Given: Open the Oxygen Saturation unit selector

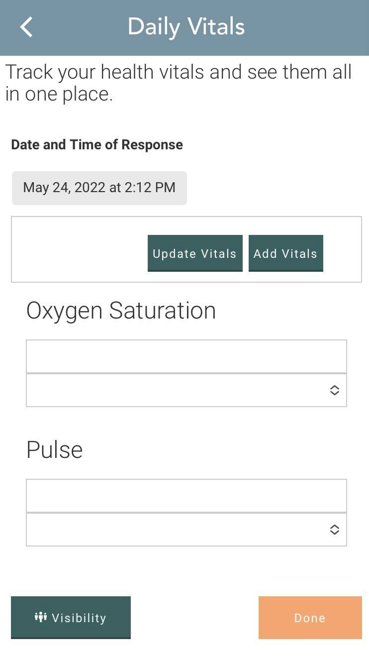Looking at the screenshot, I should tap(186, 390).
